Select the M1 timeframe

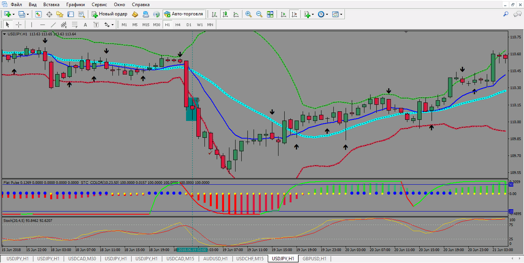coord(124,25)
